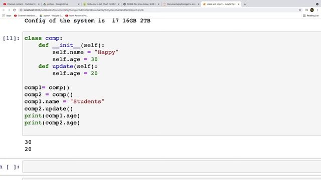Viewport: 321px width, 180px height.
Task: Switch to the SHIBA INU price today tab
Action: pyautogui.click(x=141, y=4)
